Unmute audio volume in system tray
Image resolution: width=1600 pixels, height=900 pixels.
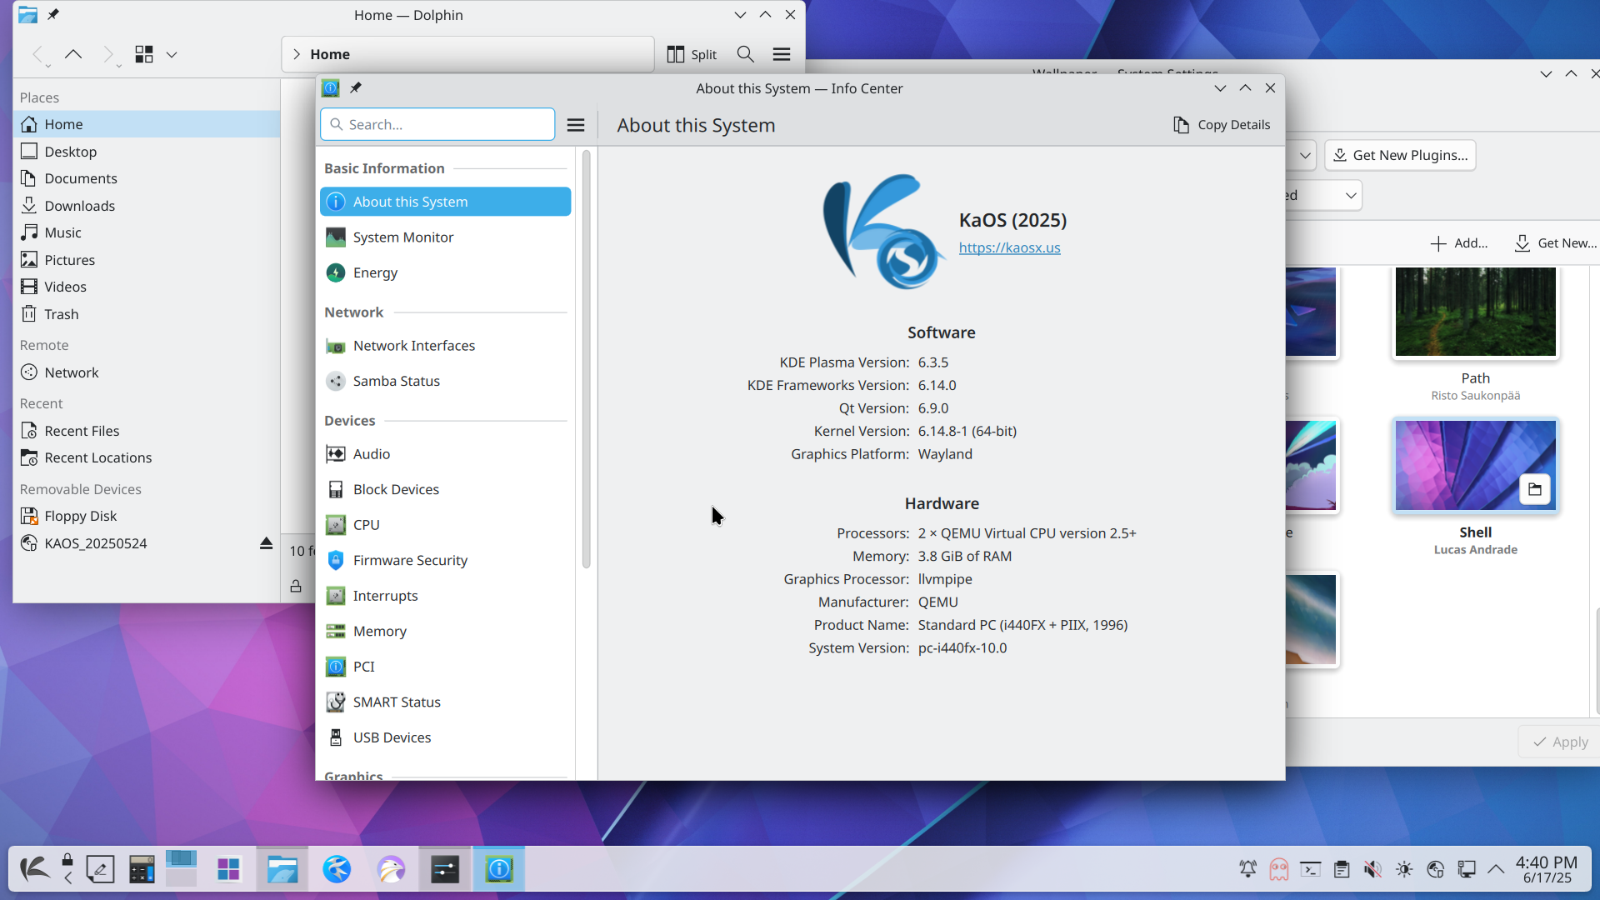pos(1372,869)
